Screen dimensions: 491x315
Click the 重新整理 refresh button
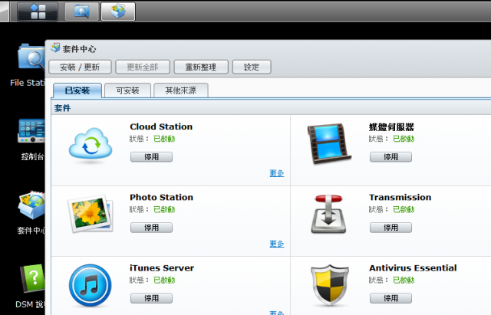(x=201, y=67)
